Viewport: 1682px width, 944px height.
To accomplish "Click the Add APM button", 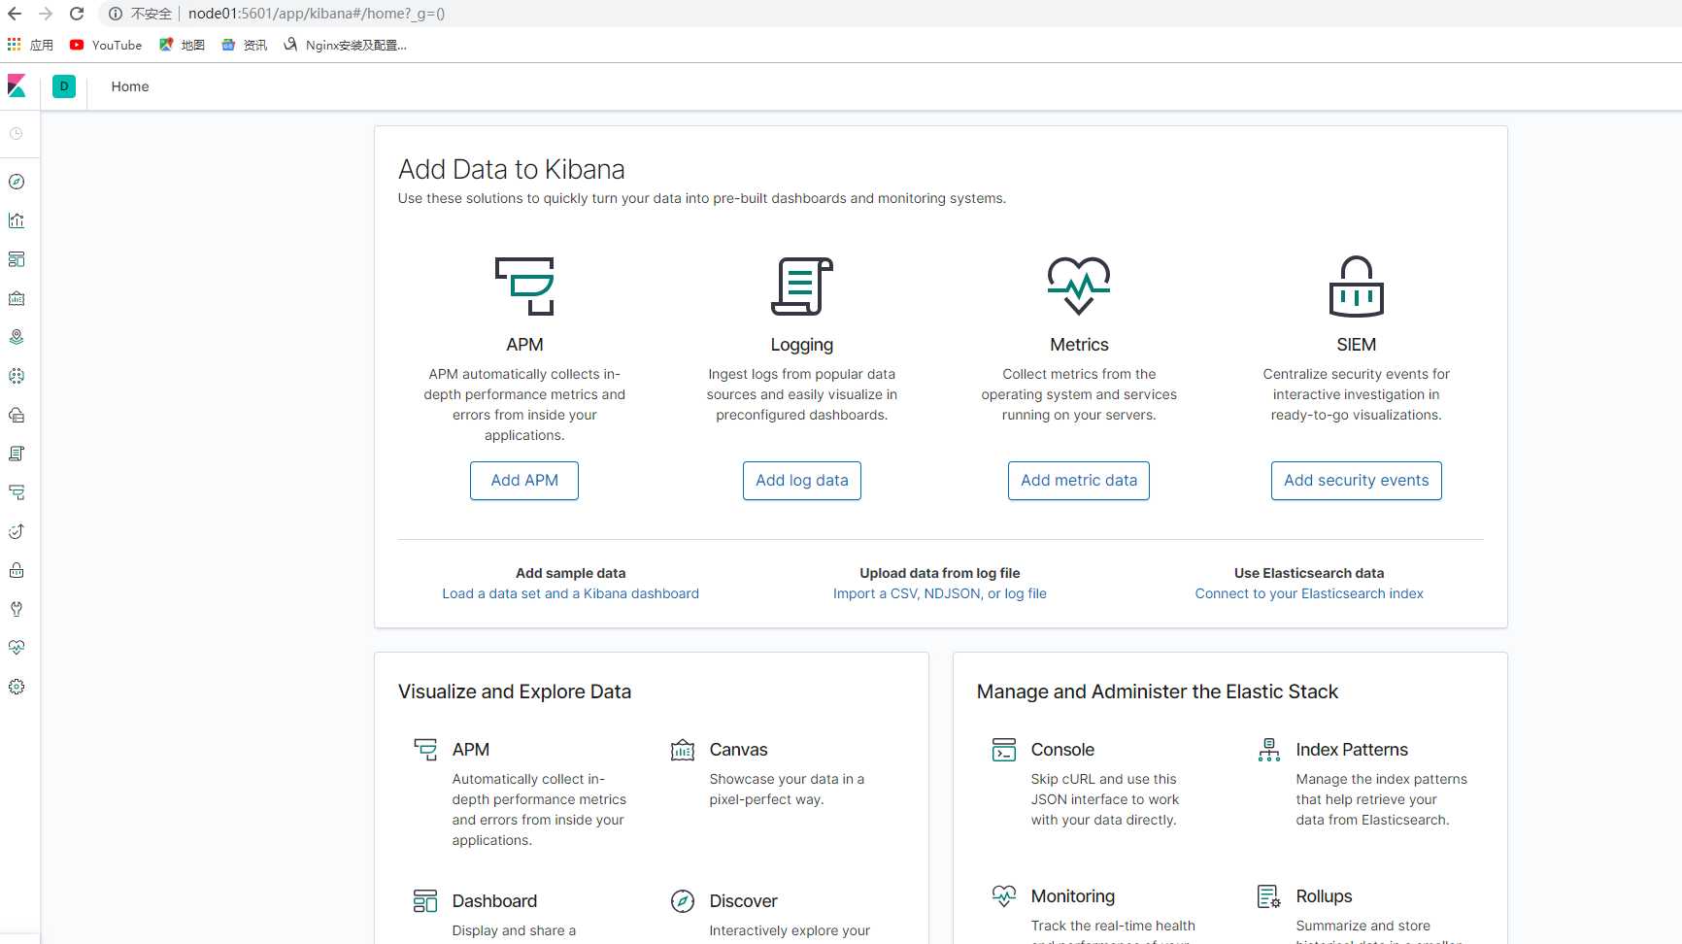I will pyautogui.click(x=524, y=481).
